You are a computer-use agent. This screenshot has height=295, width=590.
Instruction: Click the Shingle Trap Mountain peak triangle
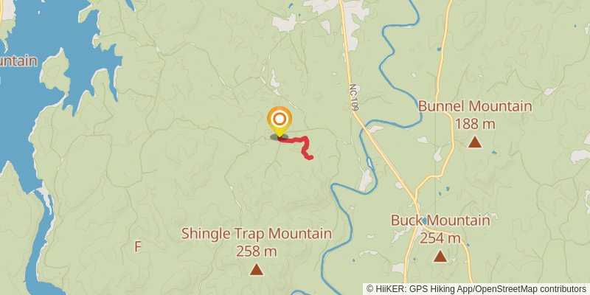coord(256,269)
